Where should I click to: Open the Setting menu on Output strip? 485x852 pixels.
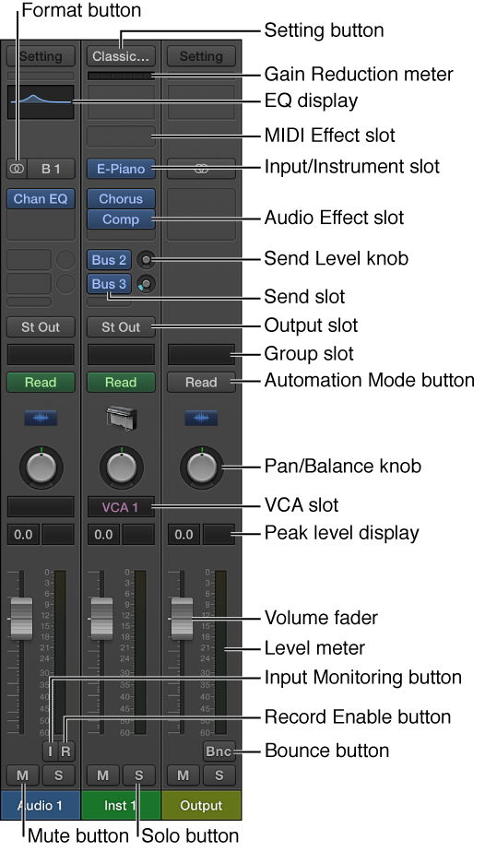[x=202, y=56]
